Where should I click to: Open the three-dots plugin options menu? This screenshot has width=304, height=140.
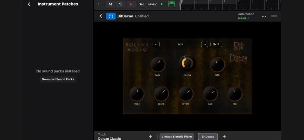(264, 16)
